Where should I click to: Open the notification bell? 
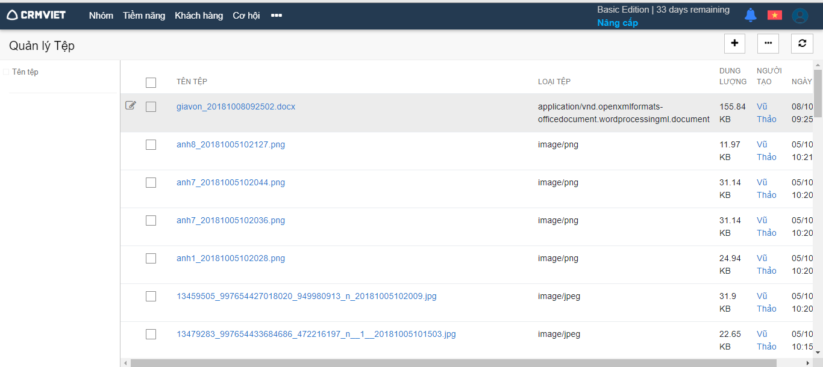(750, 16)
